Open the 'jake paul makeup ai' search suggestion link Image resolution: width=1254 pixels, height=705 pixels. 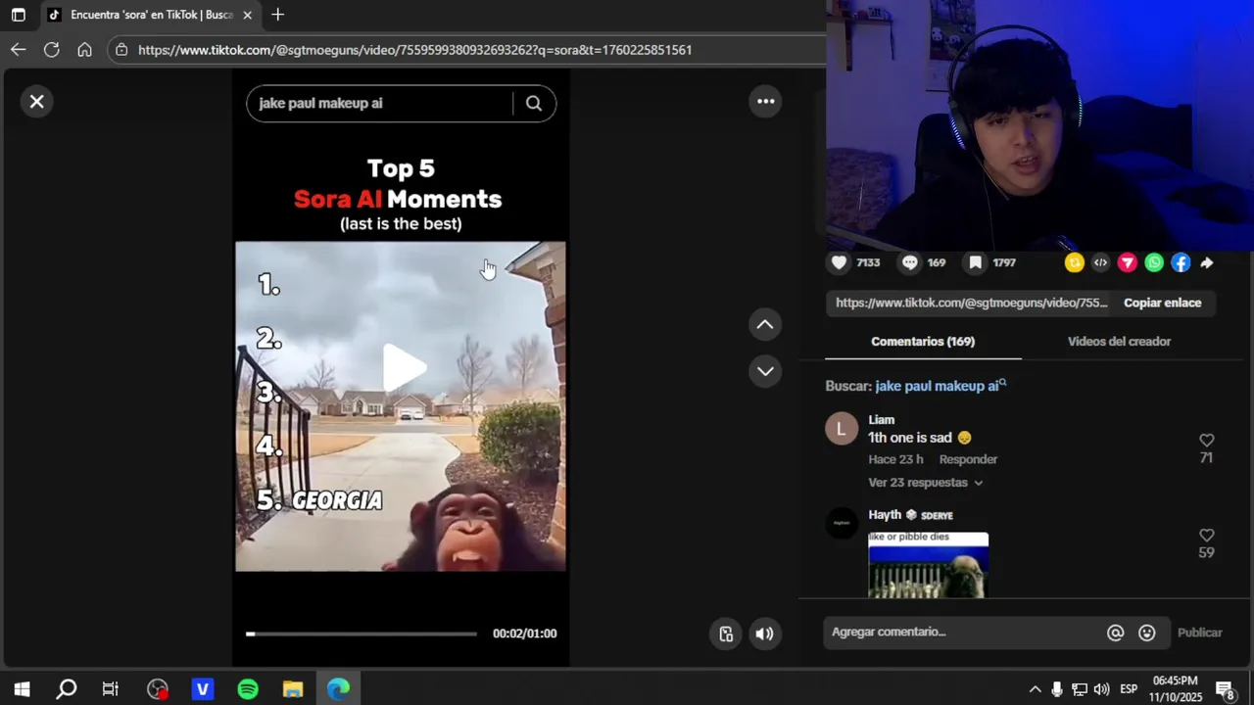[x=940, y=386]
